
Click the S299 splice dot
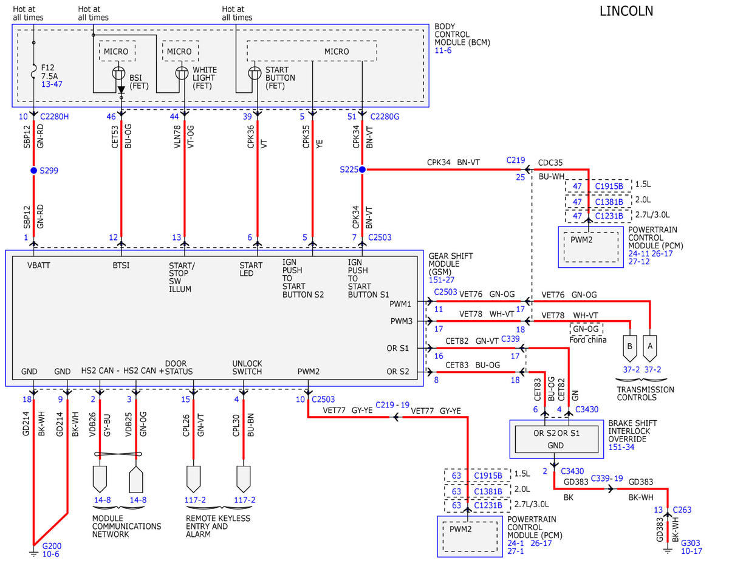pos(33,171)
